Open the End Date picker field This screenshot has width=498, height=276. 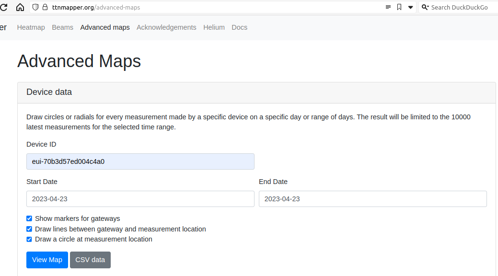[373, 199]
